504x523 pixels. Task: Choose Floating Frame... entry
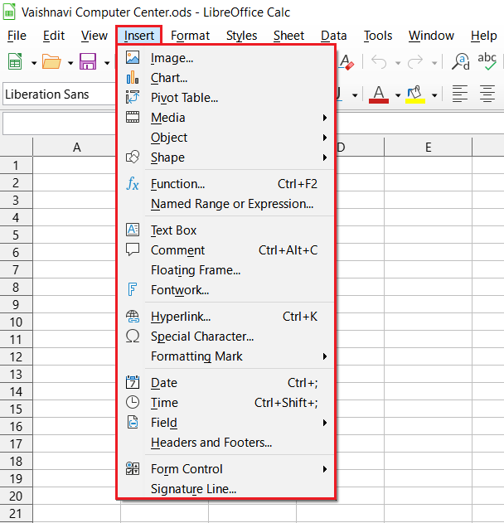tap(225, 270)
